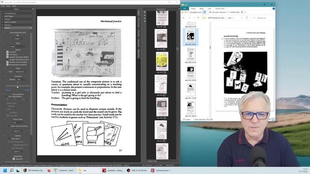This screenshot has height=174, width=310.
Task: Collapse the Splitting section
Action: click(x=3, y=136)
